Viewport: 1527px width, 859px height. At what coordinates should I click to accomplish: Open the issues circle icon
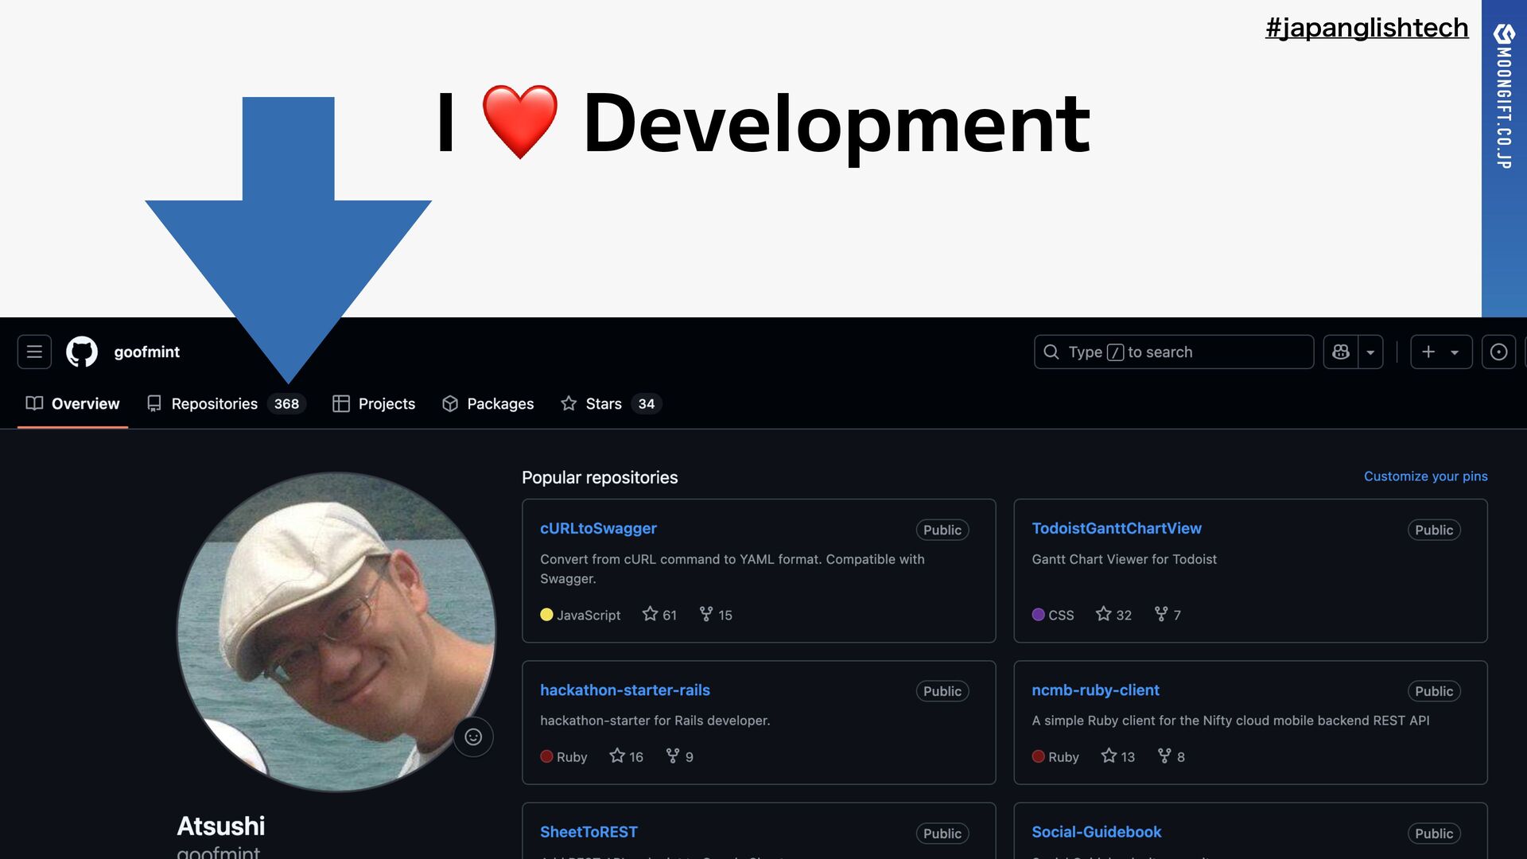coord(1498,352)
